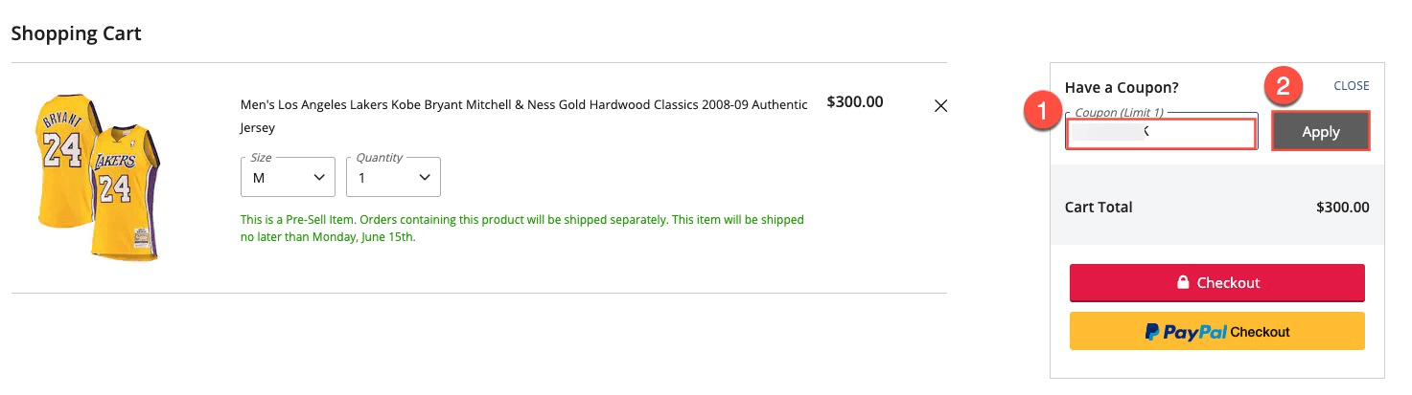Remove the jersey with the X icon

click(x=940, y=106)
